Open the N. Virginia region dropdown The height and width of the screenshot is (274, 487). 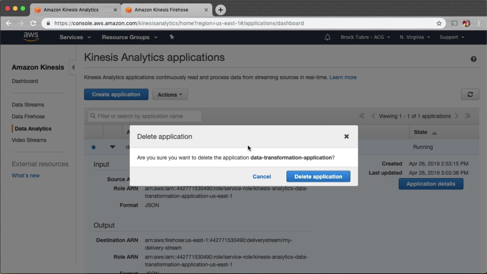point(415,37)
